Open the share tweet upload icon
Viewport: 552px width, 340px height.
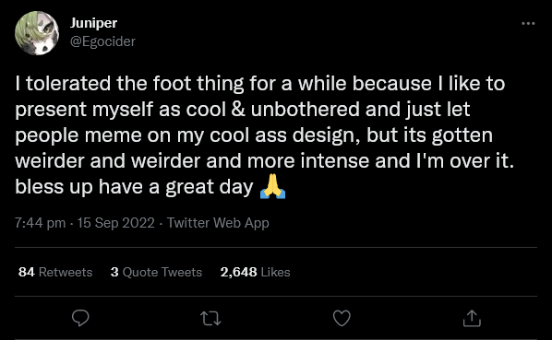[x=472, y=318]
